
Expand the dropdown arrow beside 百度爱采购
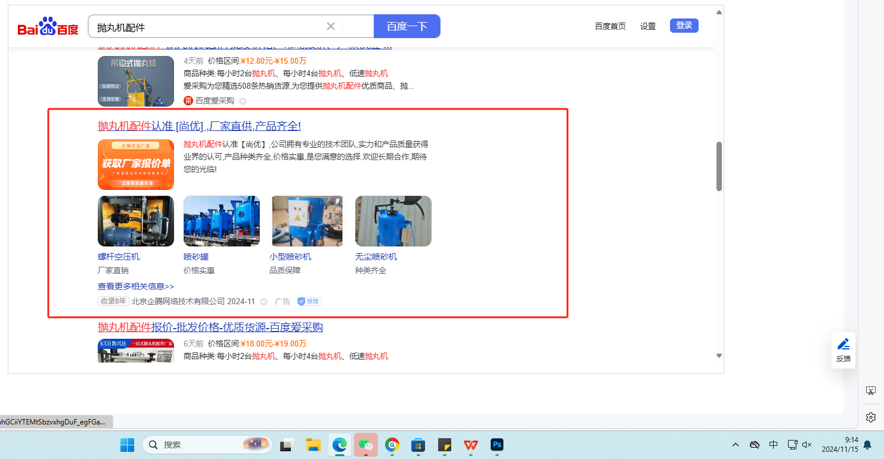pos(243,101)
